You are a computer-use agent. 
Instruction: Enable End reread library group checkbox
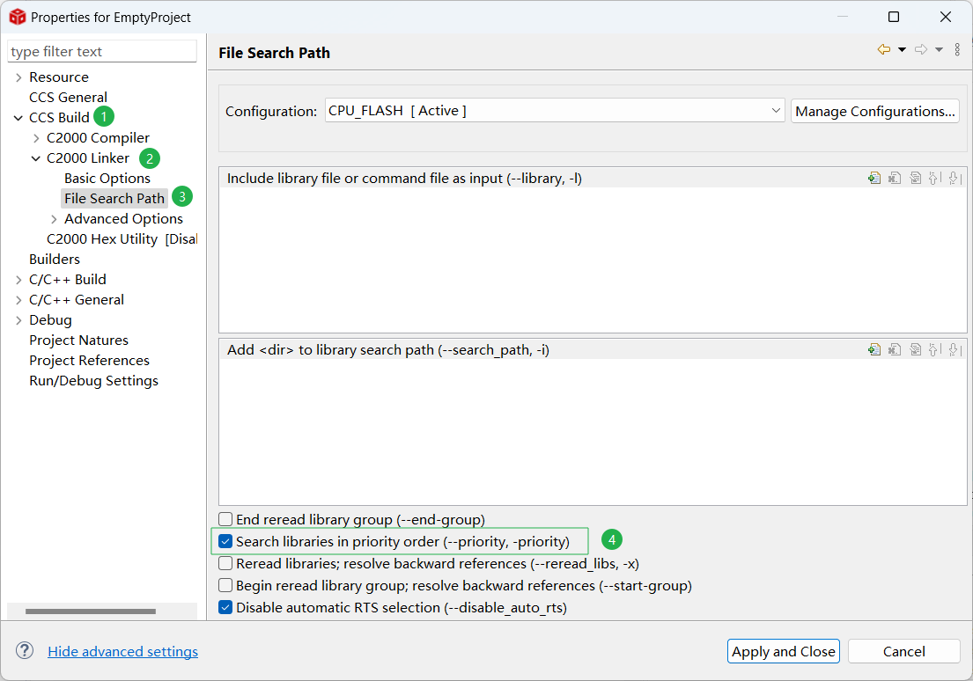(x=225, y=520)
